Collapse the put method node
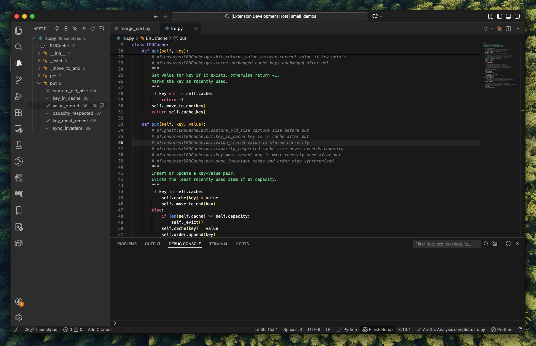This screenshot has width=536, height=346. [39, 83]
